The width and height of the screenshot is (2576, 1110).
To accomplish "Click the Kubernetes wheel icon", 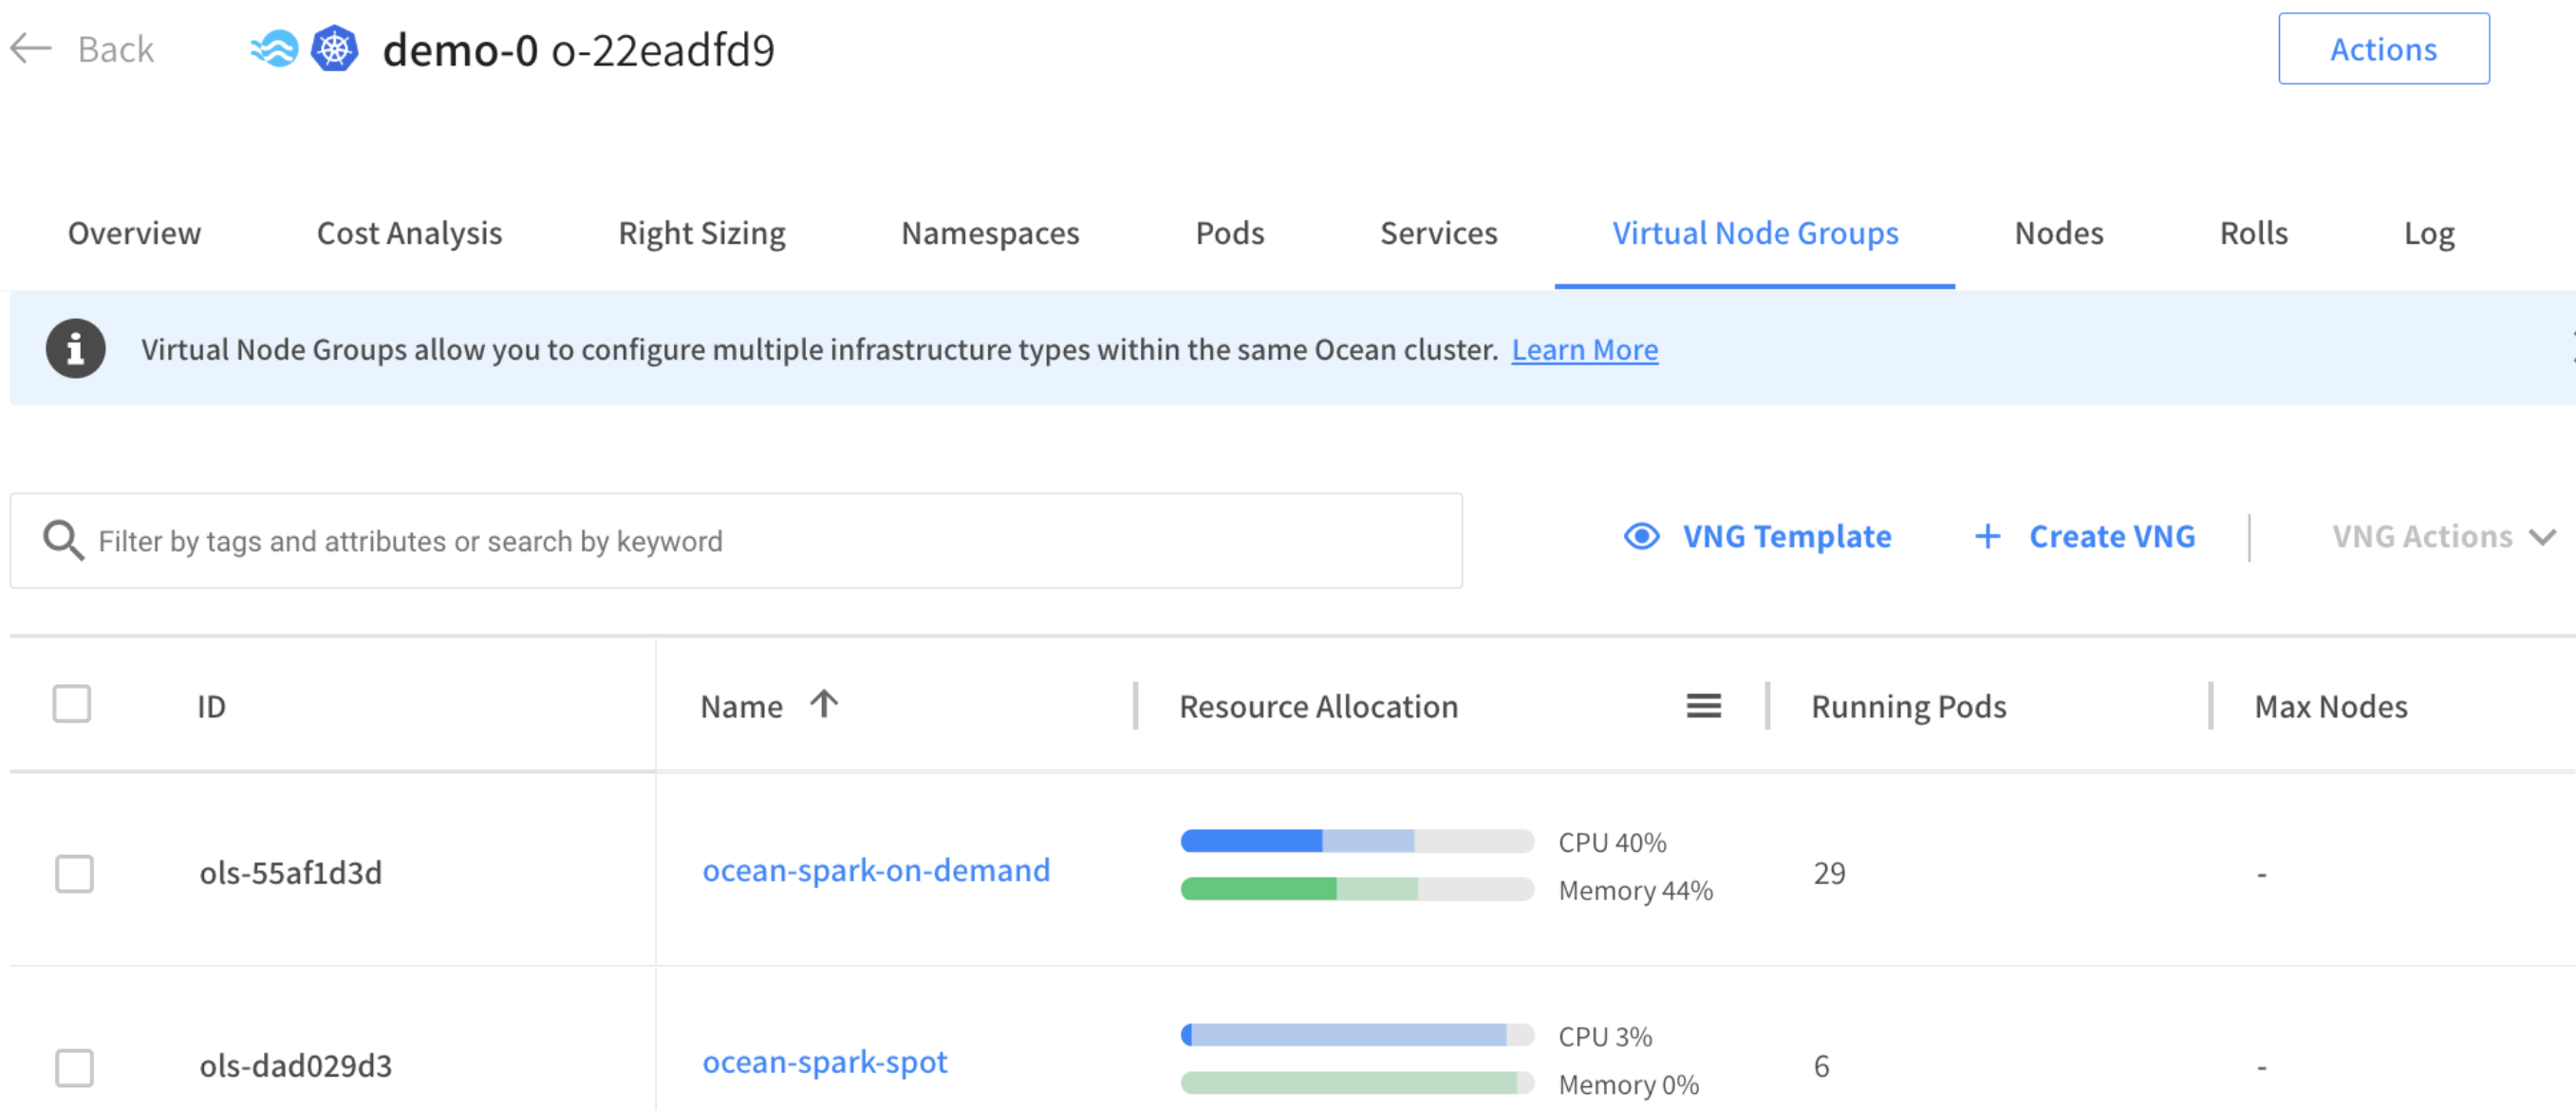I will [334, 49].
